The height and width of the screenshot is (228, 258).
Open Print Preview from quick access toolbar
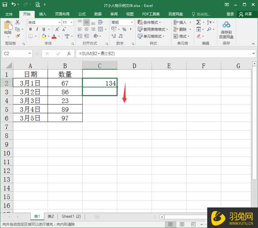(x=37, y=4)
